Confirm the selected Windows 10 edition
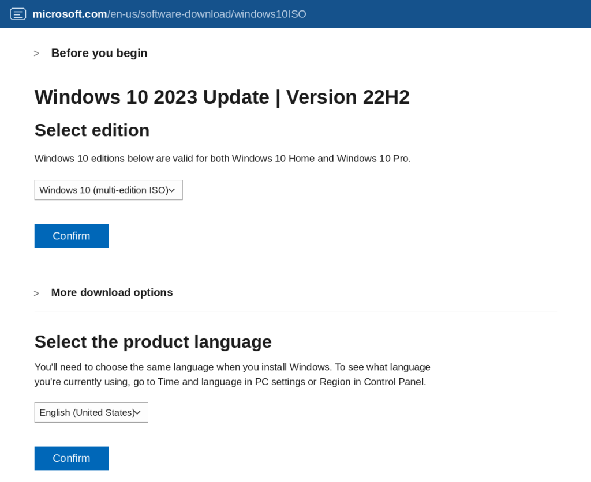This screenshot has height=482, width=591. [72, 236]
